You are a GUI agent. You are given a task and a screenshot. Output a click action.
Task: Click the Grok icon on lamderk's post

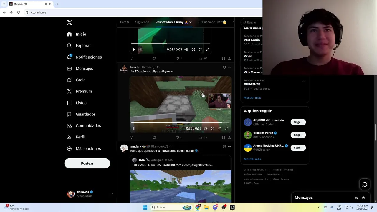click(x=224, y=147)
